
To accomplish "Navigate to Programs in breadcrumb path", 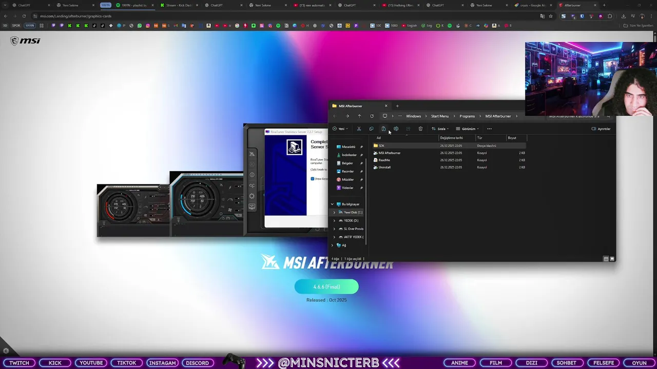I will point(467,116).
